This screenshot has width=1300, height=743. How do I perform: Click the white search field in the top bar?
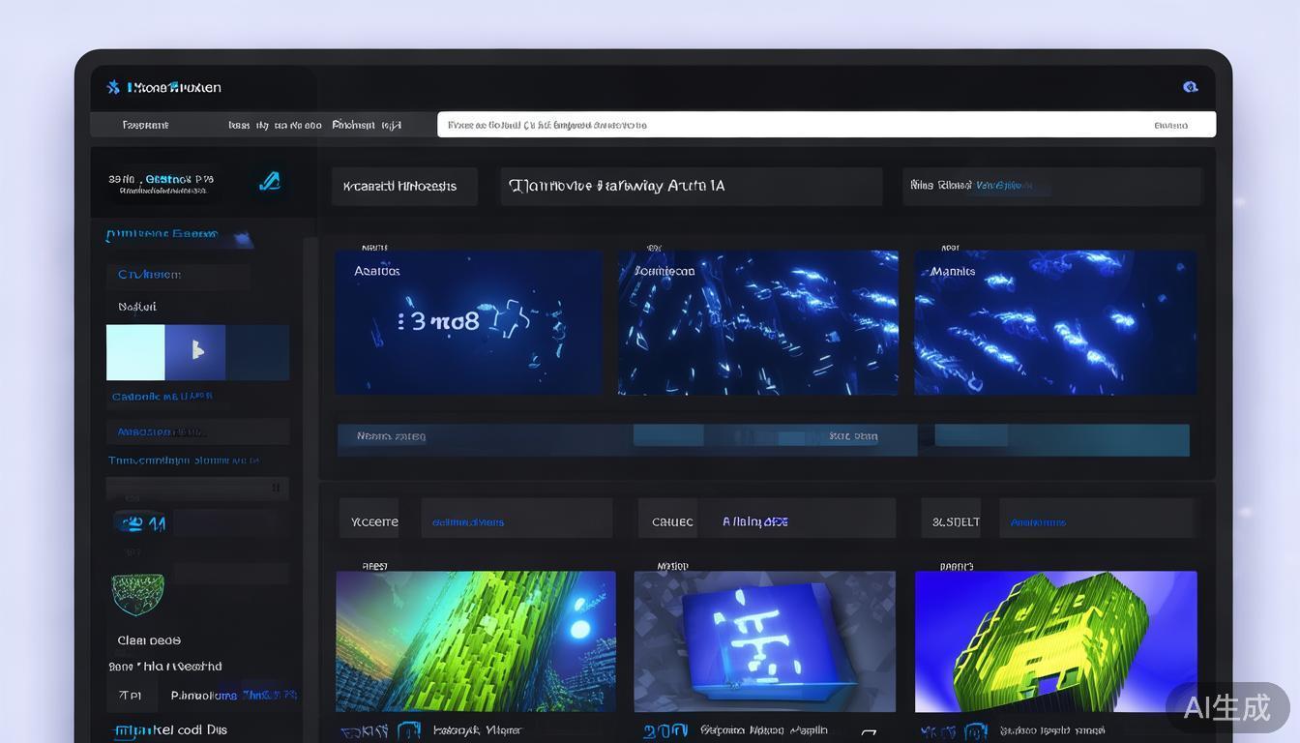click(826, 125)
